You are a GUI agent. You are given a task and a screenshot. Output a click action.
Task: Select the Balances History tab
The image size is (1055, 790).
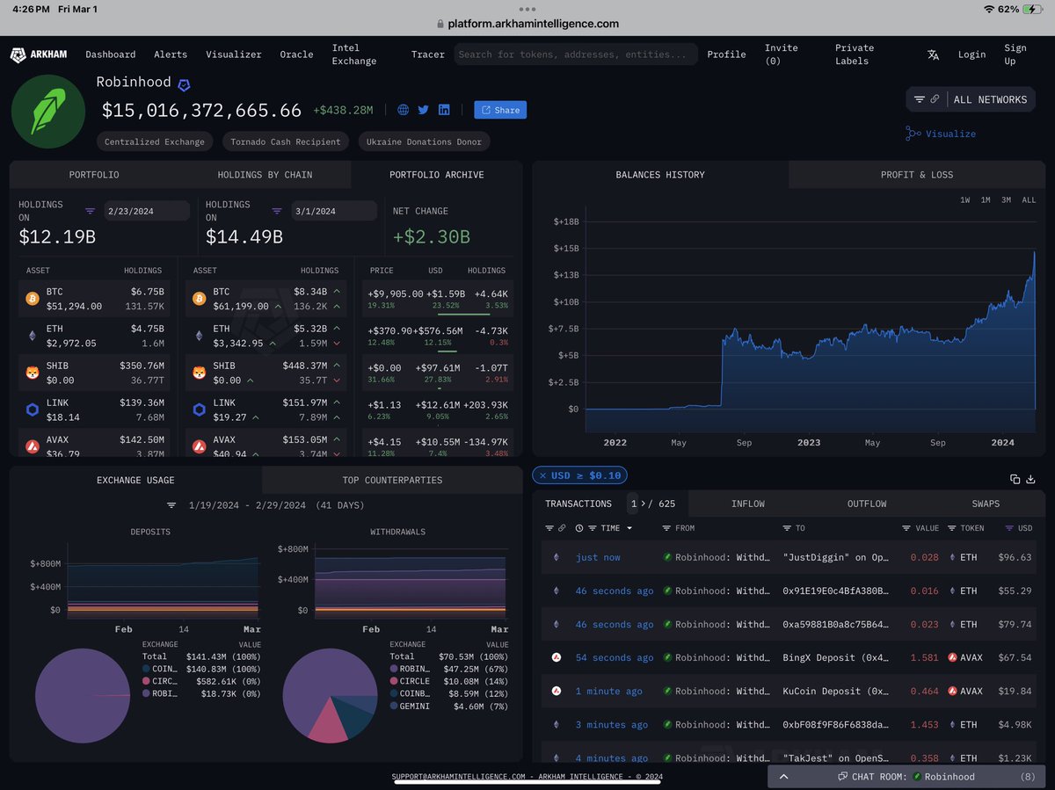660,175
